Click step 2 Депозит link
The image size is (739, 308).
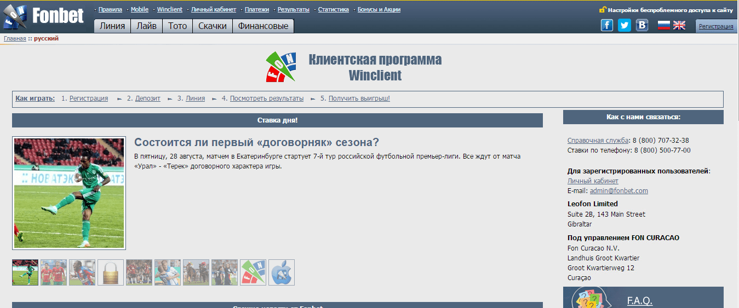pos(148,98)
